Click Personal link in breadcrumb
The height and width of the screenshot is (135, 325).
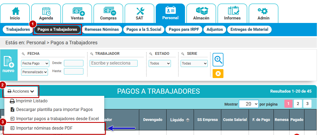(x=36, y=43)
